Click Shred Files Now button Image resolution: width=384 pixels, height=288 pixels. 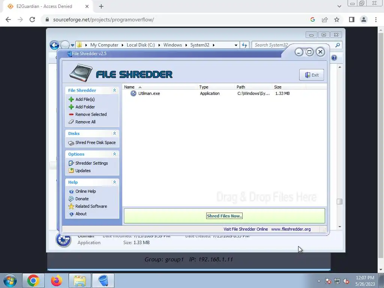tap(225, 216)
